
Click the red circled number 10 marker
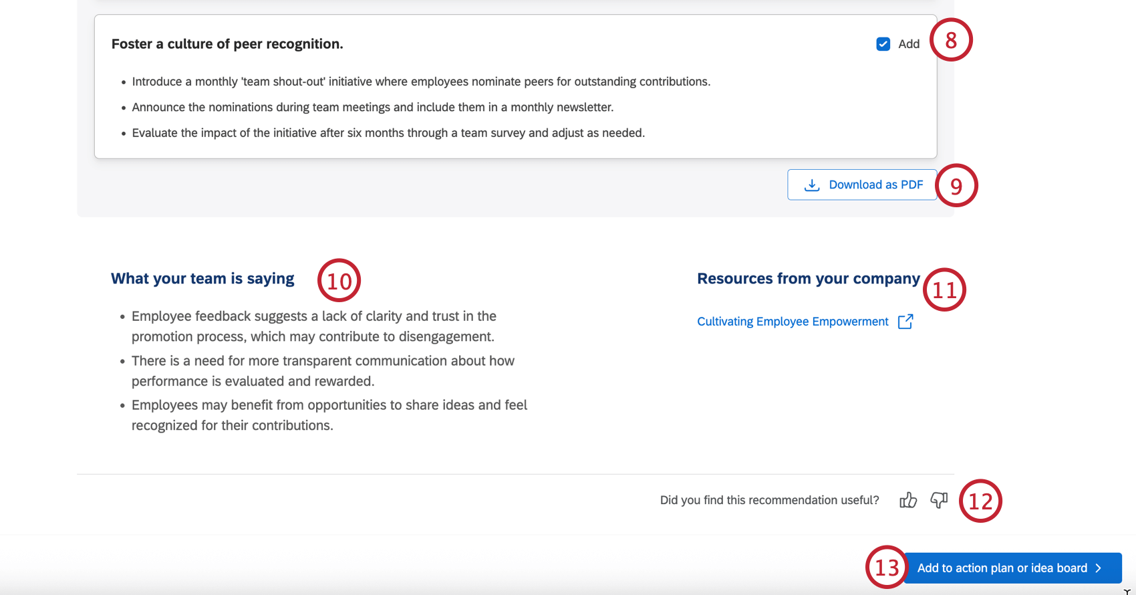339,280
